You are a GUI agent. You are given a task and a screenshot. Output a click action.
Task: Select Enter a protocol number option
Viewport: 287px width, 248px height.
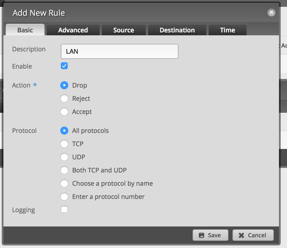click(64, 197)
